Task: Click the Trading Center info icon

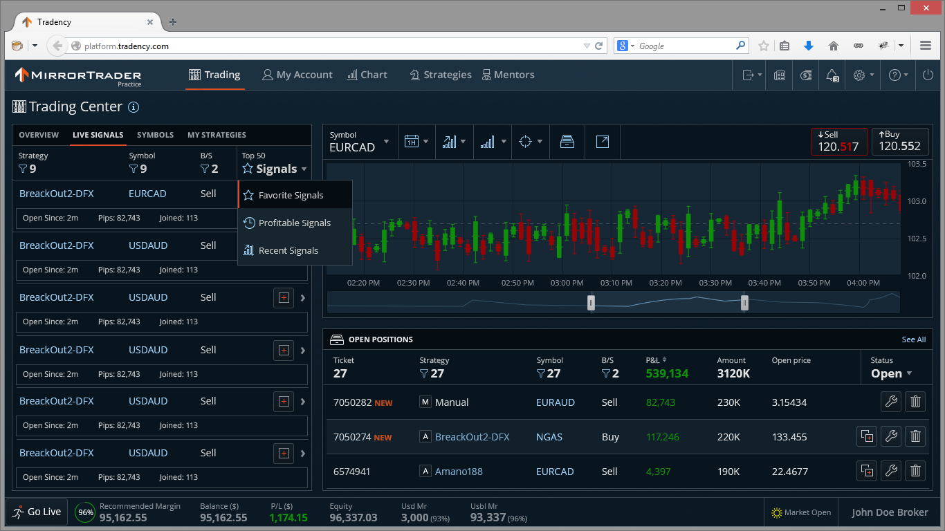Action: click(x=134, y=107)
